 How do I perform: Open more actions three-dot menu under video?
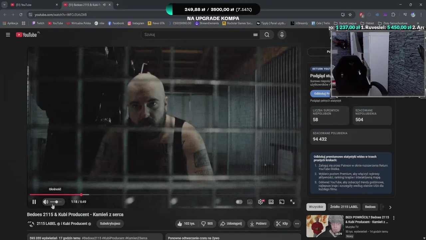click(x=297, y=224)
